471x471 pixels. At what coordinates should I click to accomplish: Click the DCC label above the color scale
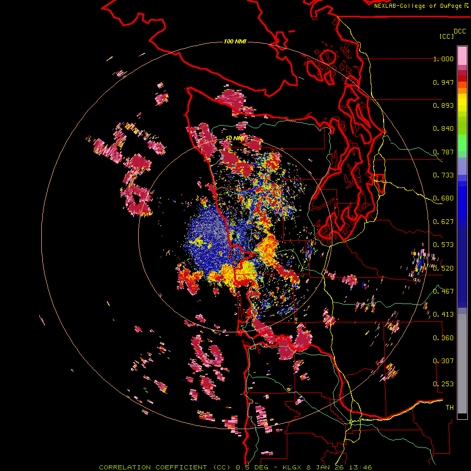click(x=459, y=31)
